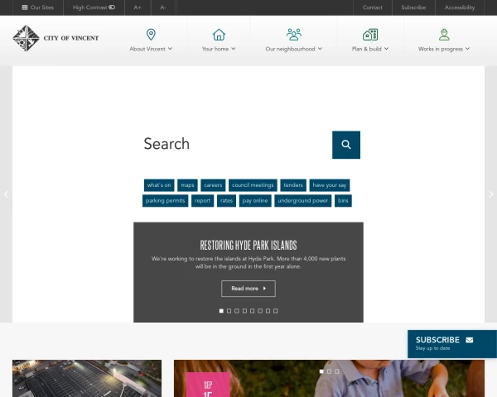The height and width of the screenshot is (397, 497).
Task: Click the maps quick link tag
Action: (187, 185)
